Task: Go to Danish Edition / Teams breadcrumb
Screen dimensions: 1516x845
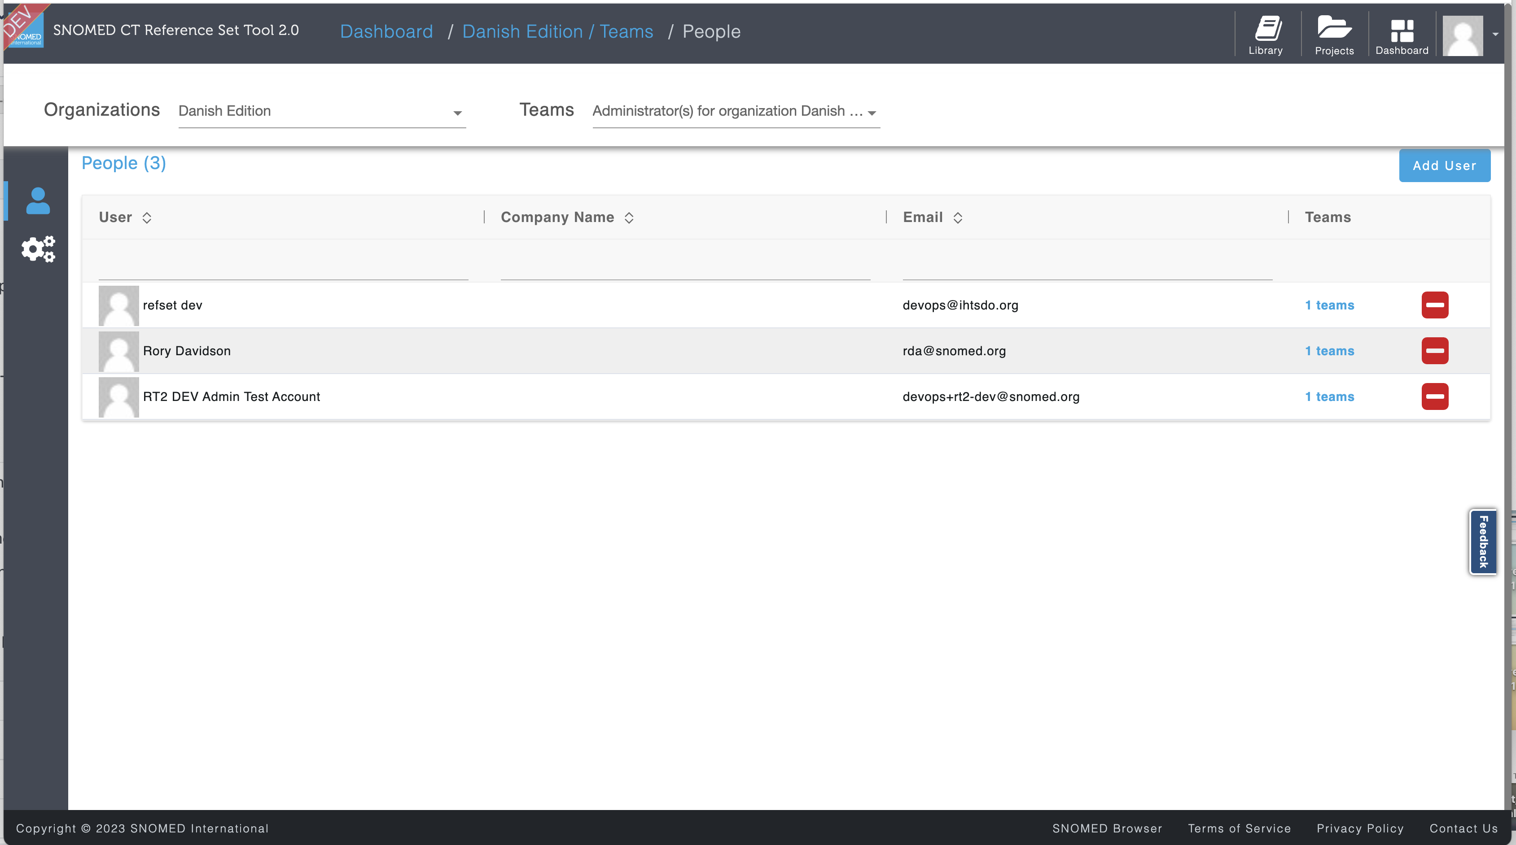Action: tap(557, 31)
